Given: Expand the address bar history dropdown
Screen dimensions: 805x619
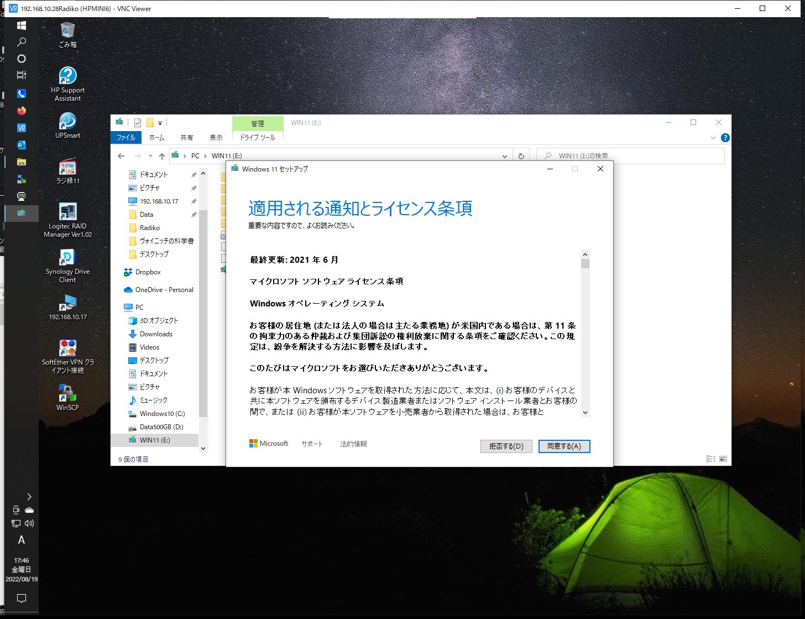Looking at the screenshot, I should (x=504, y=156).
